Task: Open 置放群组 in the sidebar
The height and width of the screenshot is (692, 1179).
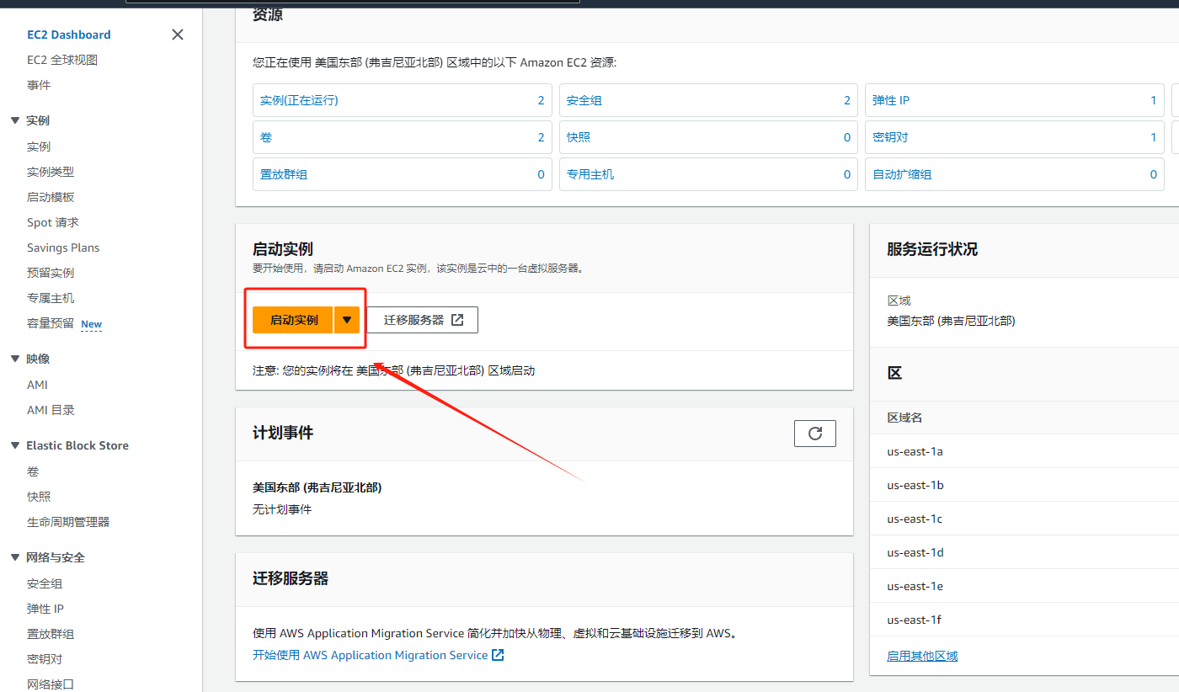Action: 51,634
